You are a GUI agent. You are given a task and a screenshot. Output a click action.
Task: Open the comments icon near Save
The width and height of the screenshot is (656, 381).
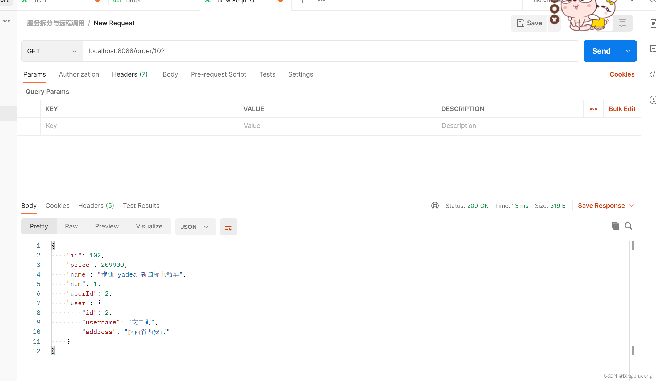coord(622,23)
